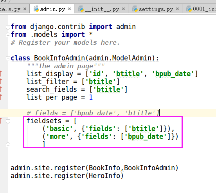Image resolution: width=216 pixels, height=193 pixels.
Task: Click the Python file icon on admin.py tab
Action: pyautogui.click(x=36, y=9)
